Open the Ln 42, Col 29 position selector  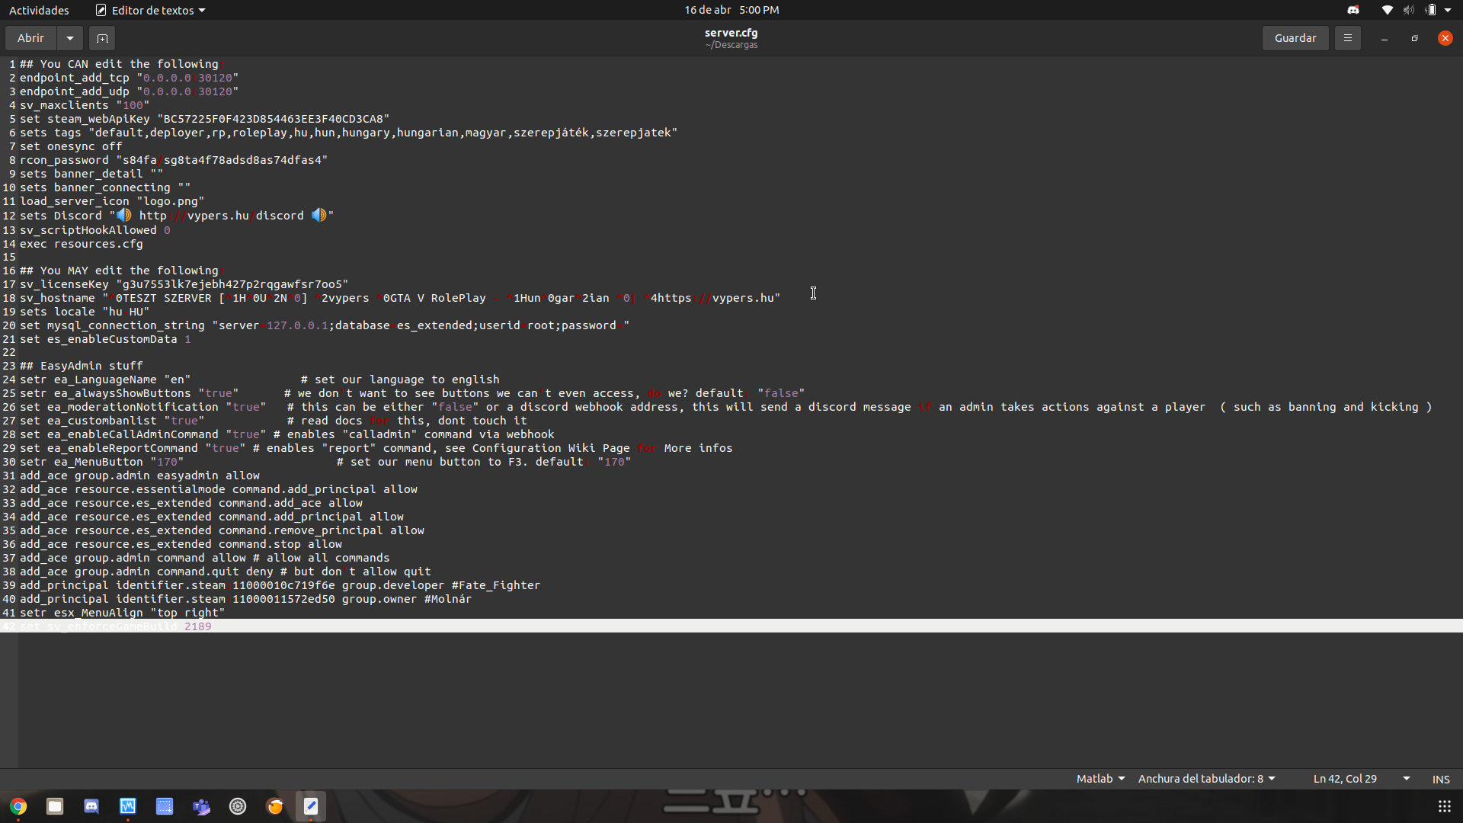(1346, 779)
